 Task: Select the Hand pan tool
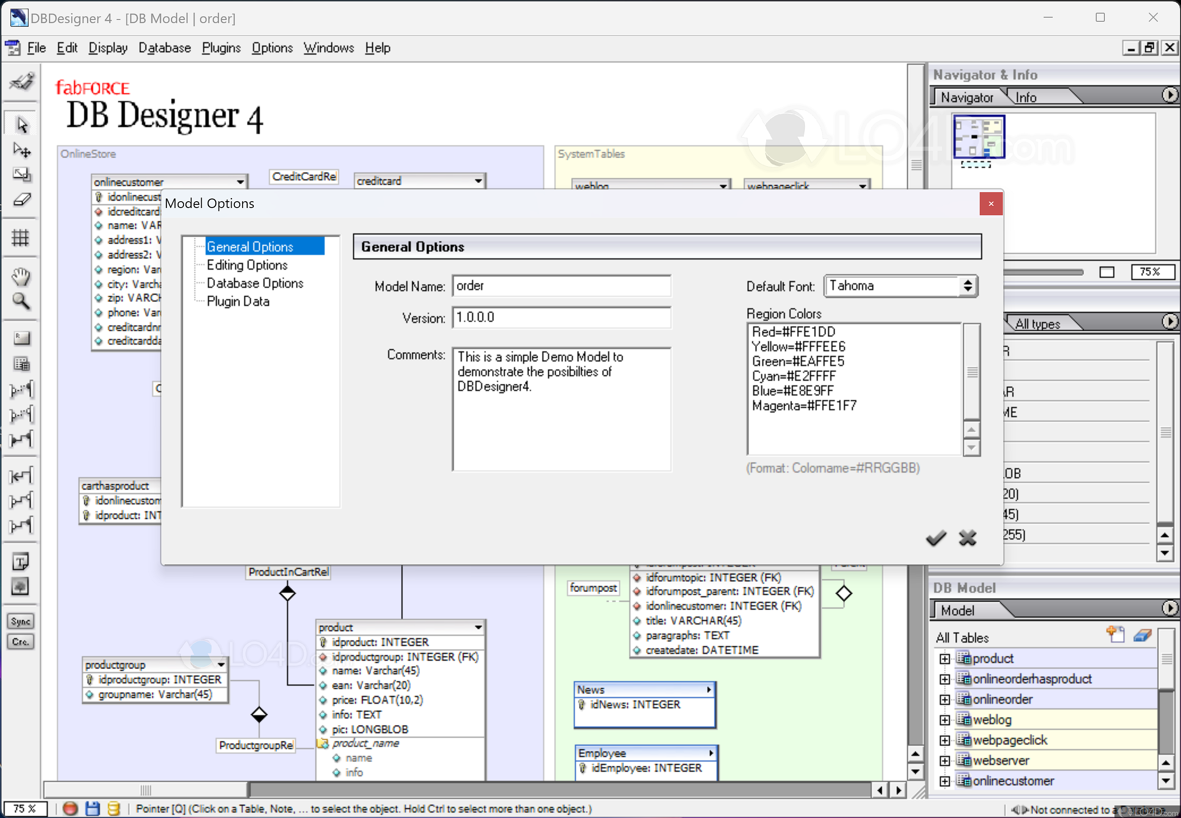21,277
